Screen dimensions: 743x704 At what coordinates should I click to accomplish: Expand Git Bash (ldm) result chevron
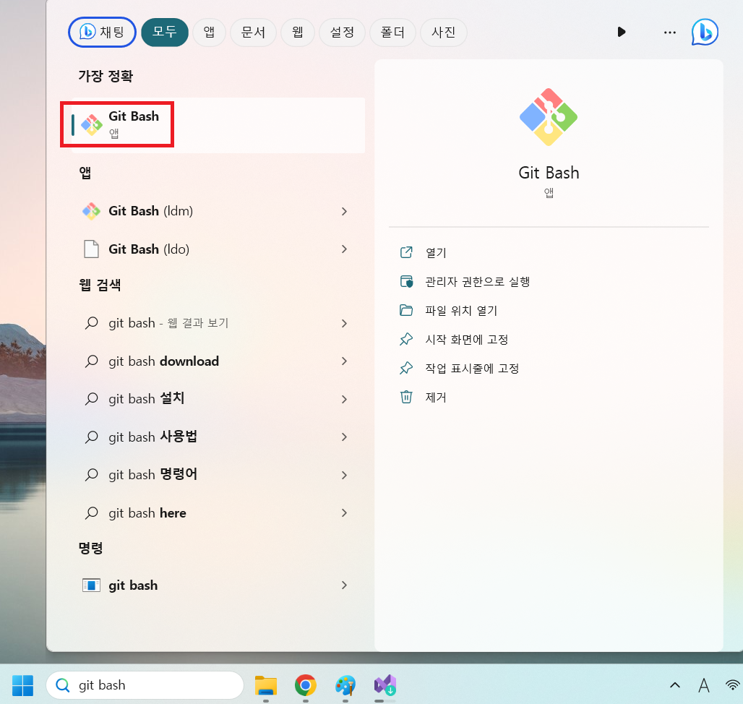(345, 211)
